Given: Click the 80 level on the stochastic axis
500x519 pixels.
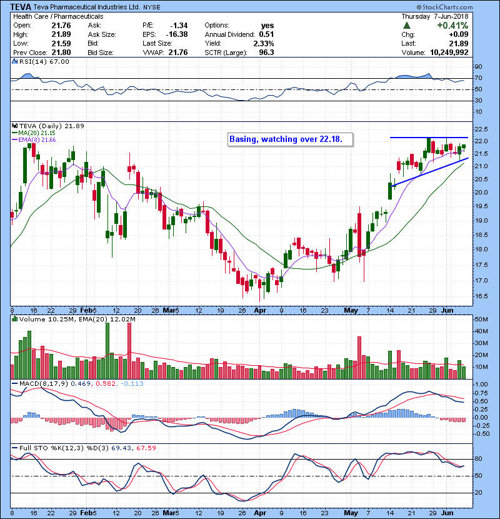Looking at the screenshot, I should [479, 459].
